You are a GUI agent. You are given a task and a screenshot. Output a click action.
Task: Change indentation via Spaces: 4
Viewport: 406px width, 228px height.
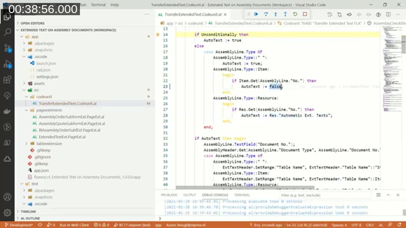[x=339, y=225]
